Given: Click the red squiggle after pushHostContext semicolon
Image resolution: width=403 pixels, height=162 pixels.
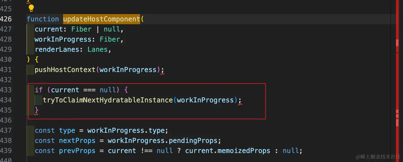Looking at the screenshot, I should tap(162, 74).
